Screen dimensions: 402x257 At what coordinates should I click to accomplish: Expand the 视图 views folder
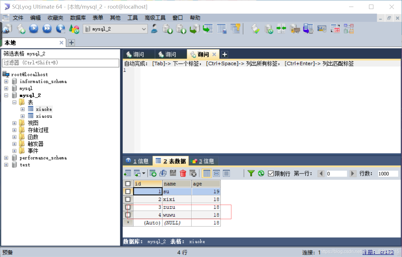point(14,123)
